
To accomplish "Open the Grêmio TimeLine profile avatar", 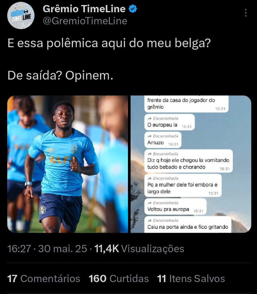I will click(21, 15).
